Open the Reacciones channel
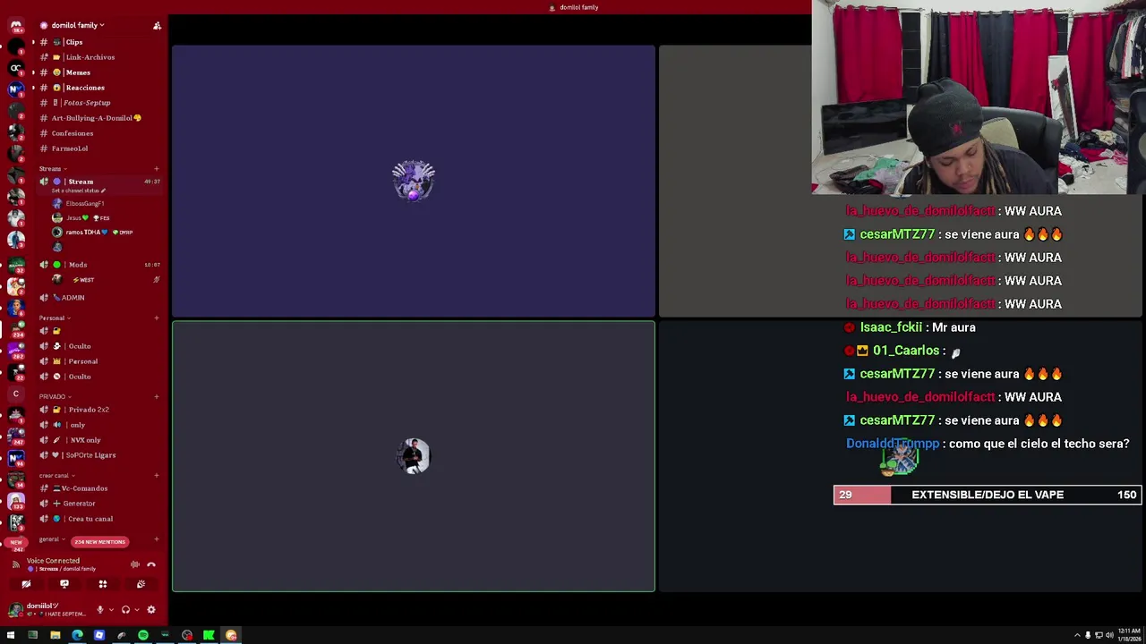This screenshot has width=1146, height=644. (x=85, y=88)
